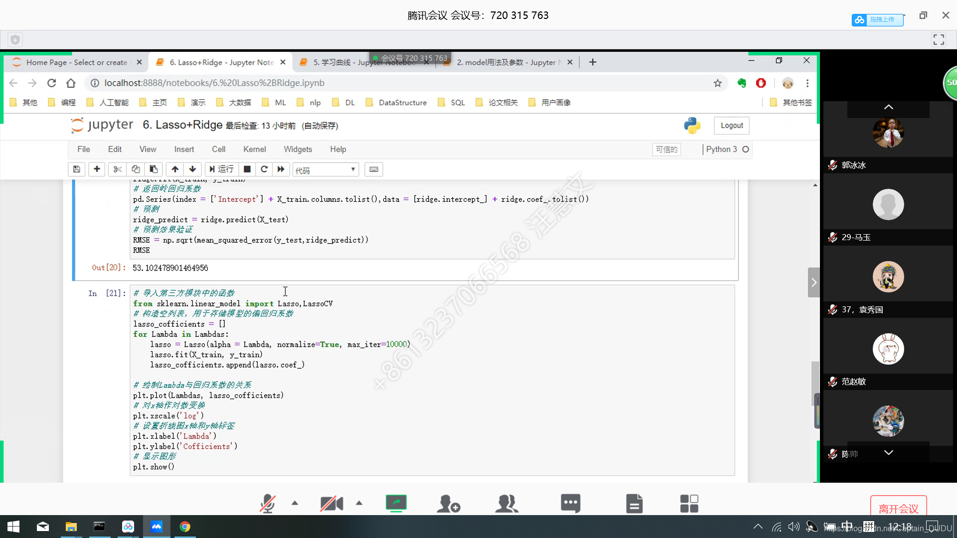Screen dimensions: 957x538
Task: Open the cell type dropdown showing 代码
Action: pyautogui.click(x=325, y=170)
